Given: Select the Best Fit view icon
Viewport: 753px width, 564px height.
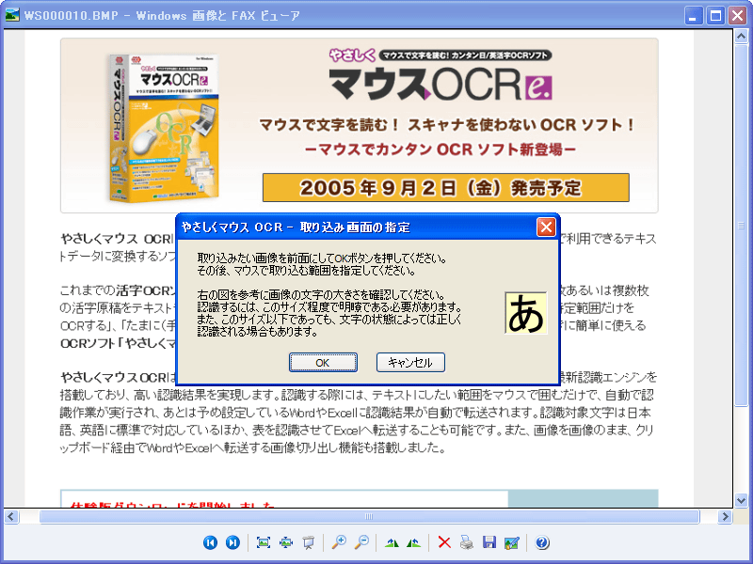Looking at the screenshot, I should click(x=264, y=542).
